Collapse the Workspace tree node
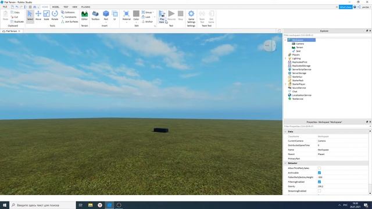Image resolution: width=372 pixels, height=209 pixels. tap(285, 40)
